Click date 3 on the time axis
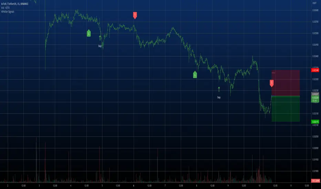 coord(39,186)
